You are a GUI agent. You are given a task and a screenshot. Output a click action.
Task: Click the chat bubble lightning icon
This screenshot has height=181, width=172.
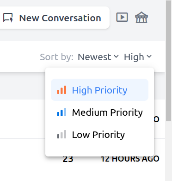[x=8, y=18]
